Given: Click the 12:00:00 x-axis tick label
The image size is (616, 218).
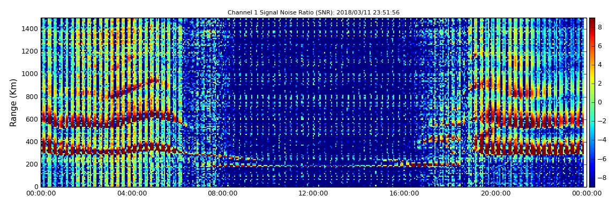Looking at the screenshot, I should [x=313, y=193].
